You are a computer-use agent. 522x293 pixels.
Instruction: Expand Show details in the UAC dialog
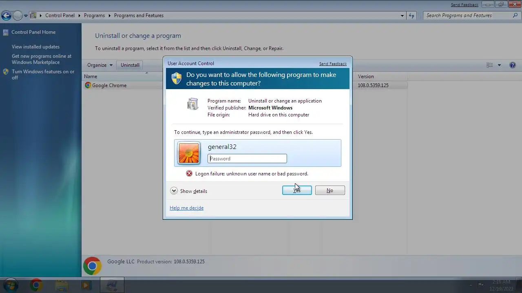[x=189, y=191]
